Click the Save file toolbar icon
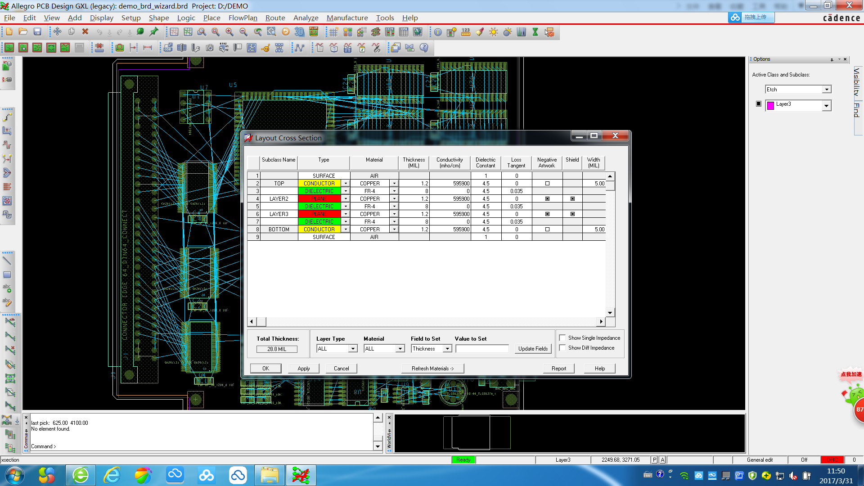 pyautogui.click(x=37, y=32)
